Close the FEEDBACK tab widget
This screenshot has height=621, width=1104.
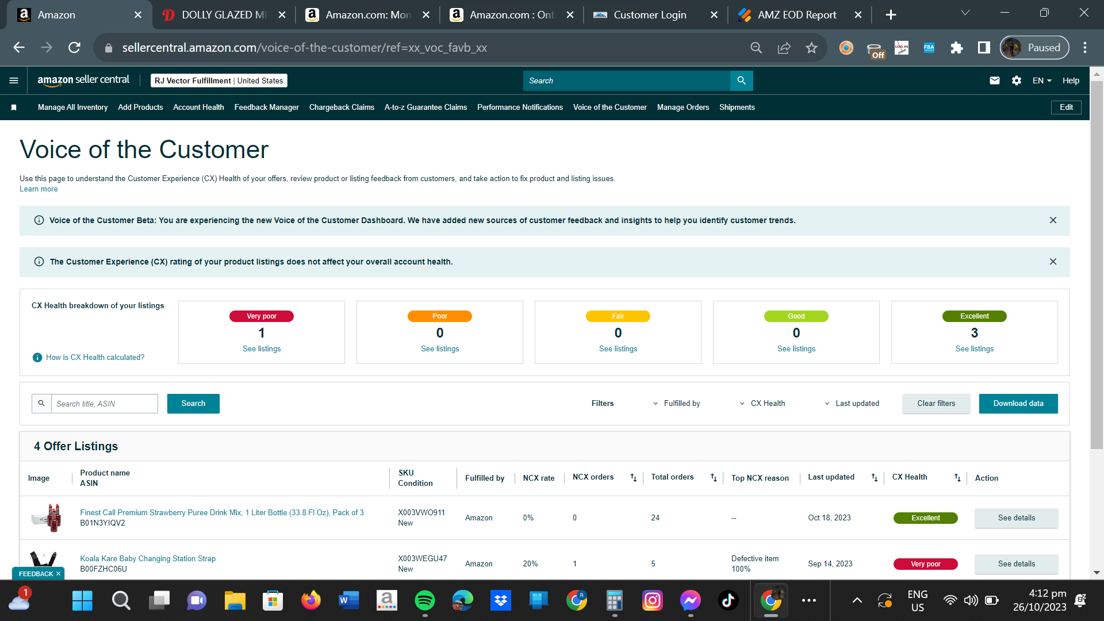(58, 574)
